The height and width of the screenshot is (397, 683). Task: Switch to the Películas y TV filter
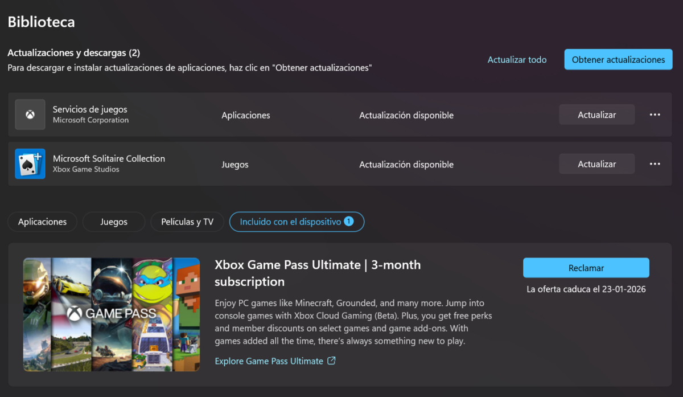[187, 222]
